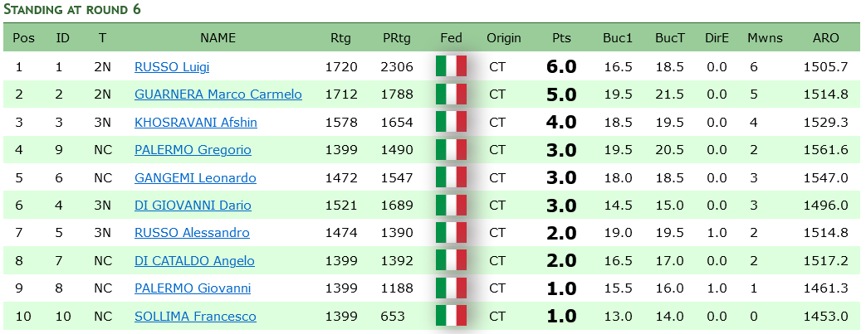Click RUSSO Alessandro player link
Viewport: 866px width, 334px height.
pos(192,233)
